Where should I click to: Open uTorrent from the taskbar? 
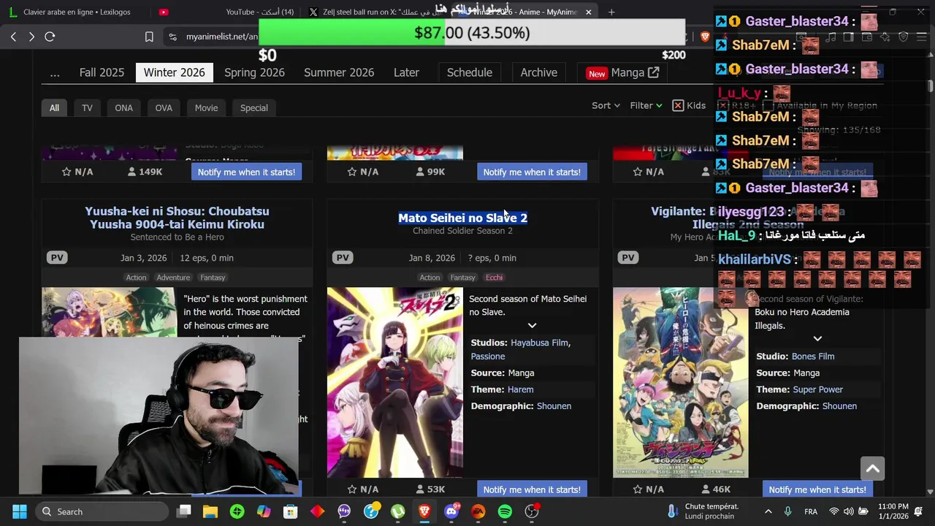pos(397,511)
